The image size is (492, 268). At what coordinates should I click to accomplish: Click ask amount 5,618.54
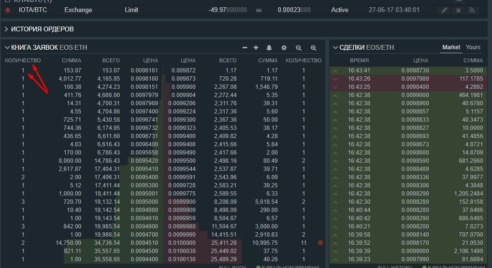pyautogui.click(x=266, y=202)
